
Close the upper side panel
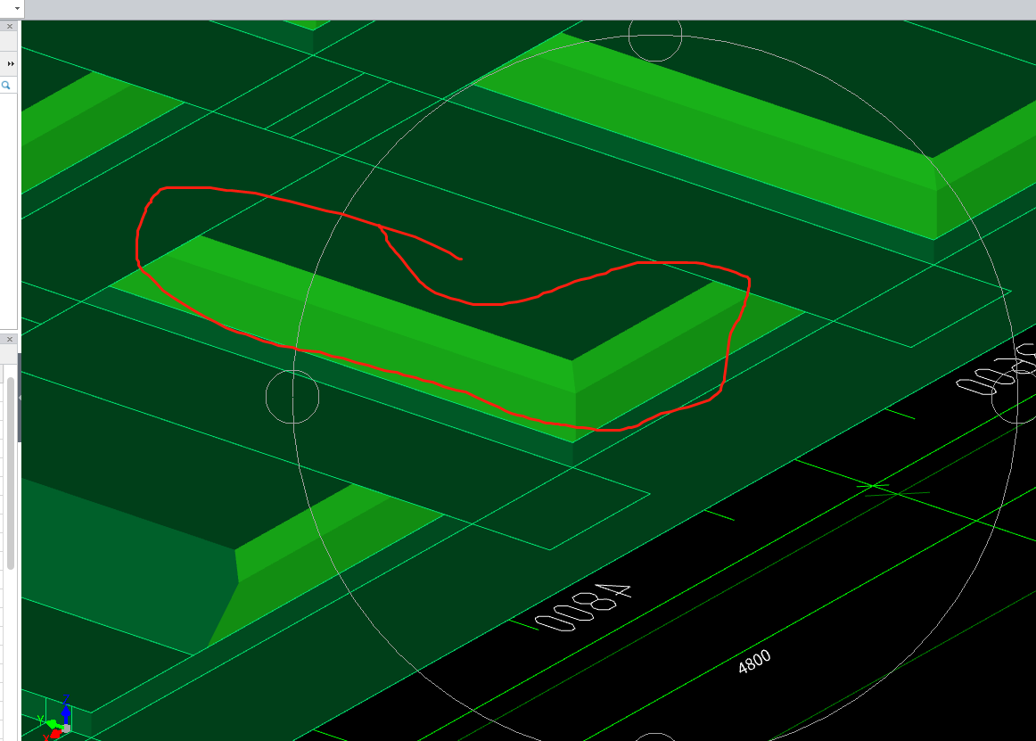9,27
